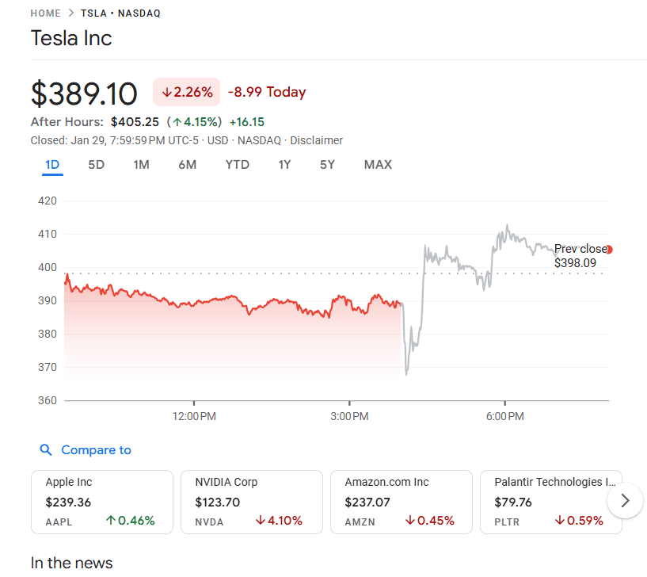Image resolution: width=647 pixels, height=577 pixels.
Task: Navigate to HOME
Action: tap(45, 13)
